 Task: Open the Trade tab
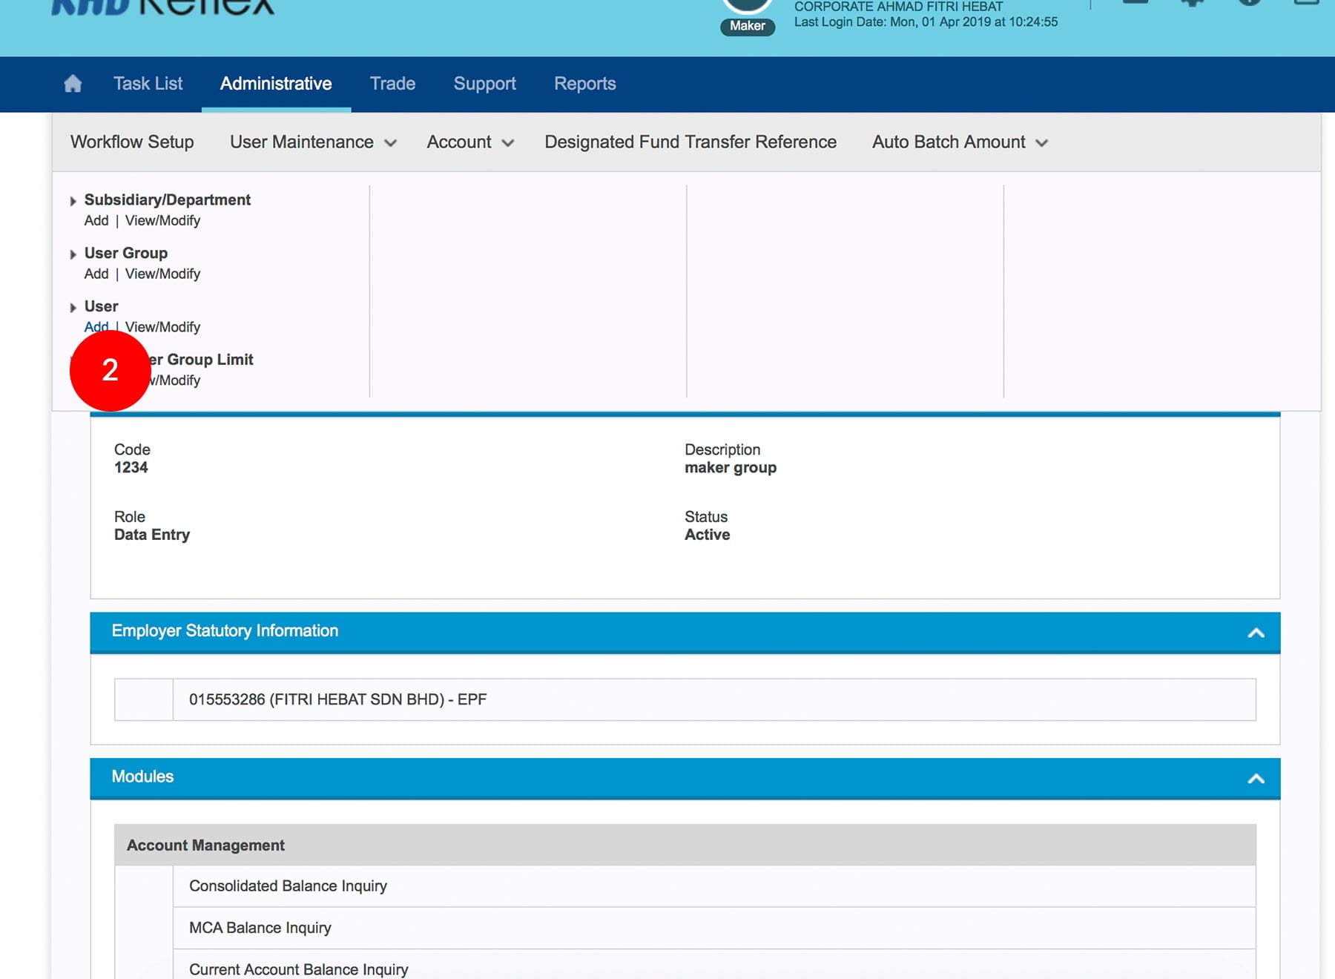tap(392, 84)
